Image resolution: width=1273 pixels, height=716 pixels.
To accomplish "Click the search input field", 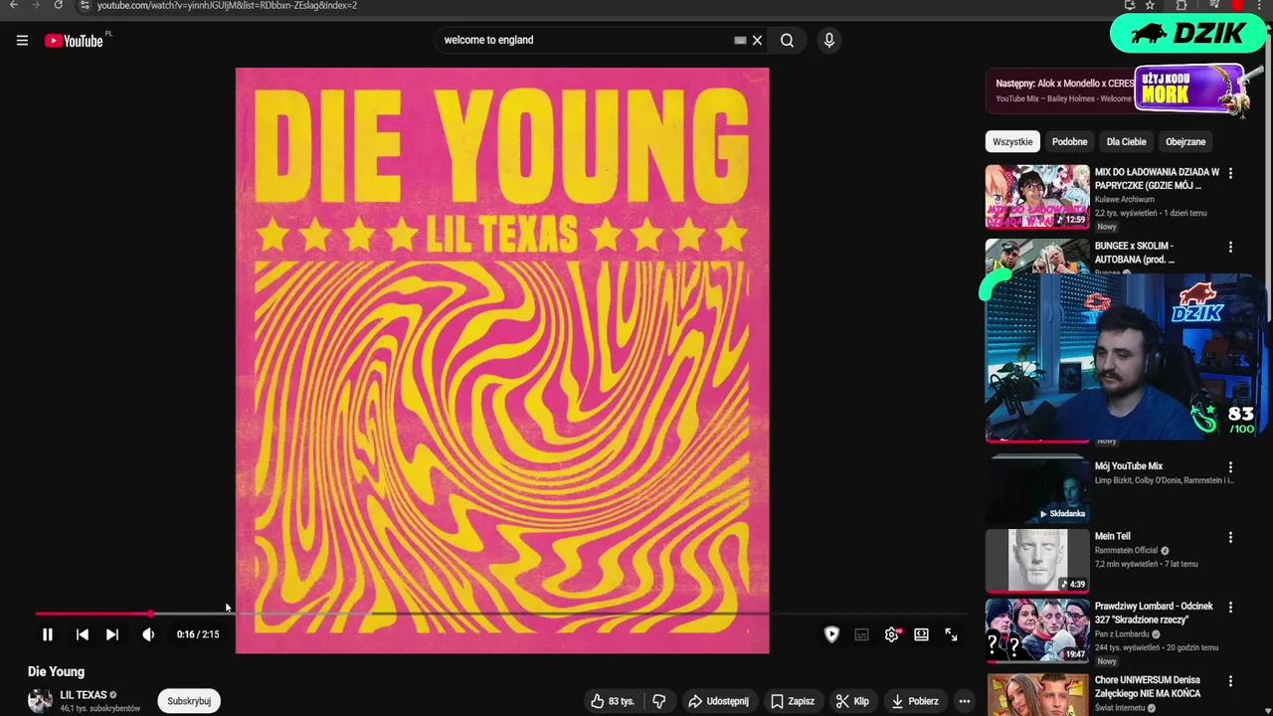I will pyautogui.click(x=587, y=41).
